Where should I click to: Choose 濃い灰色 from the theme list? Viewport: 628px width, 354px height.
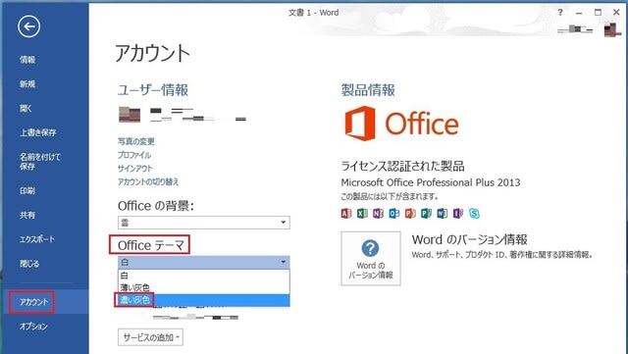(204, 300)
